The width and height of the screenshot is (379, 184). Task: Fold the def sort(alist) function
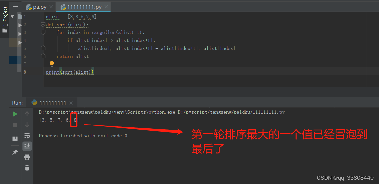click(43, 25)
